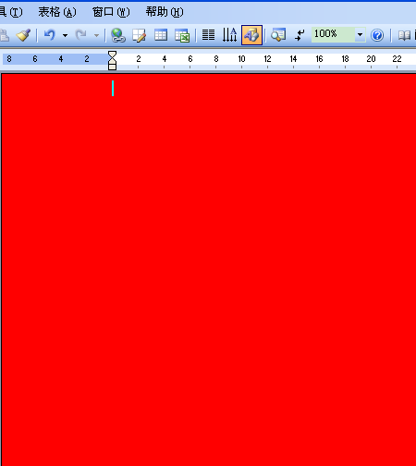Toggle the Document Map magnifier button
This screenshot has height=466, width=416.
[278, 35]
